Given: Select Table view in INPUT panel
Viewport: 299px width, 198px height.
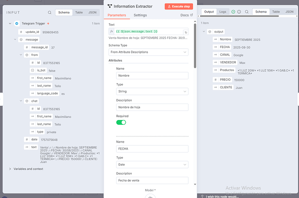Looking at the screenshot, I should pyautogui.click(x=79, y=13).
